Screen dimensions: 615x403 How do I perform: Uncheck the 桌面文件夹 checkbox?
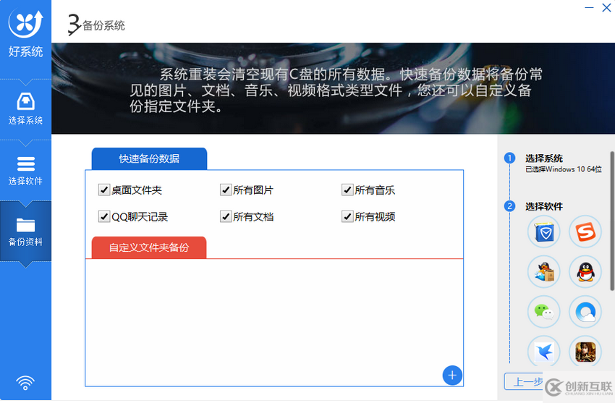pyautogui.click(x=104, y=190)
